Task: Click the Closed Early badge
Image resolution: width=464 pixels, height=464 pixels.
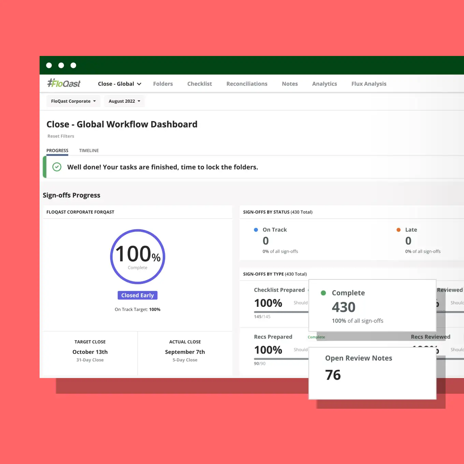Action: click(x=137, y=295)
